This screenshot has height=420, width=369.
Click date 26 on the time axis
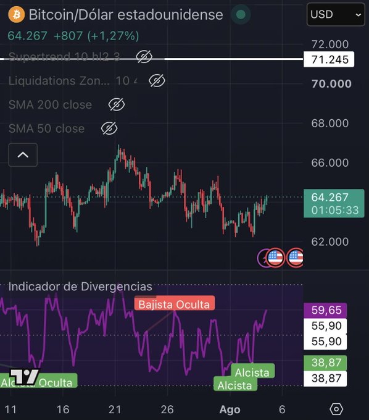(x=167, y=409)
